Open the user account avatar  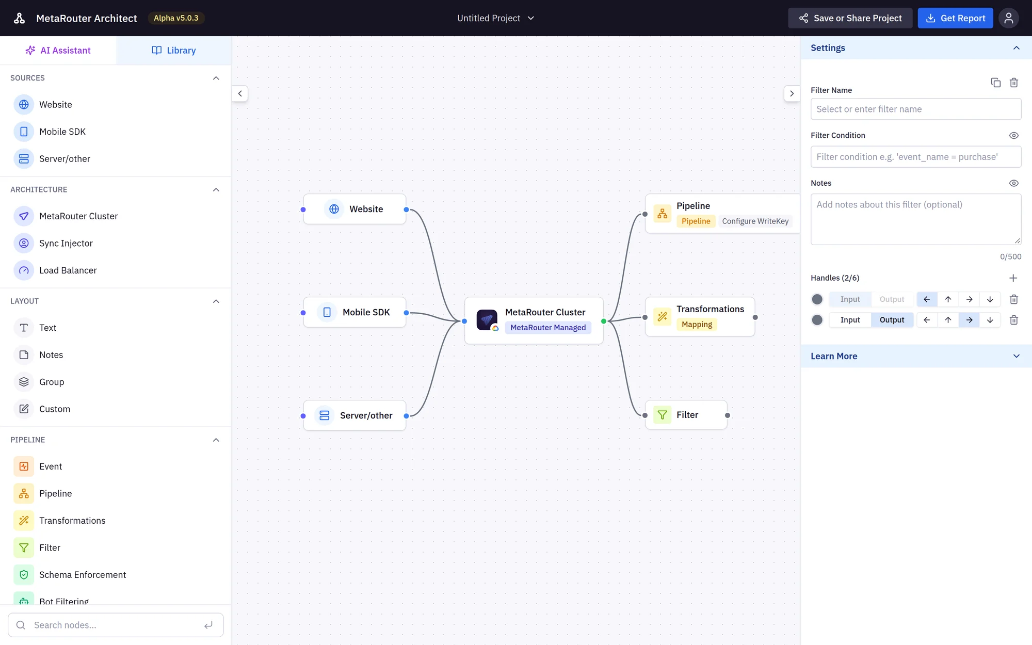pos(1009,18)
